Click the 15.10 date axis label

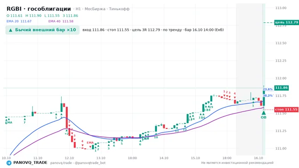point(195,158)
